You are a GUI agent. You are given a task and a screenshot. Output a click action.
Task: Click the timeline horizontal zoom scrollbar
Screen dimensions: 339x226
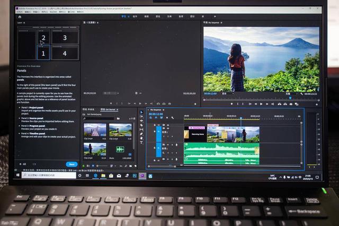point(162,167)
